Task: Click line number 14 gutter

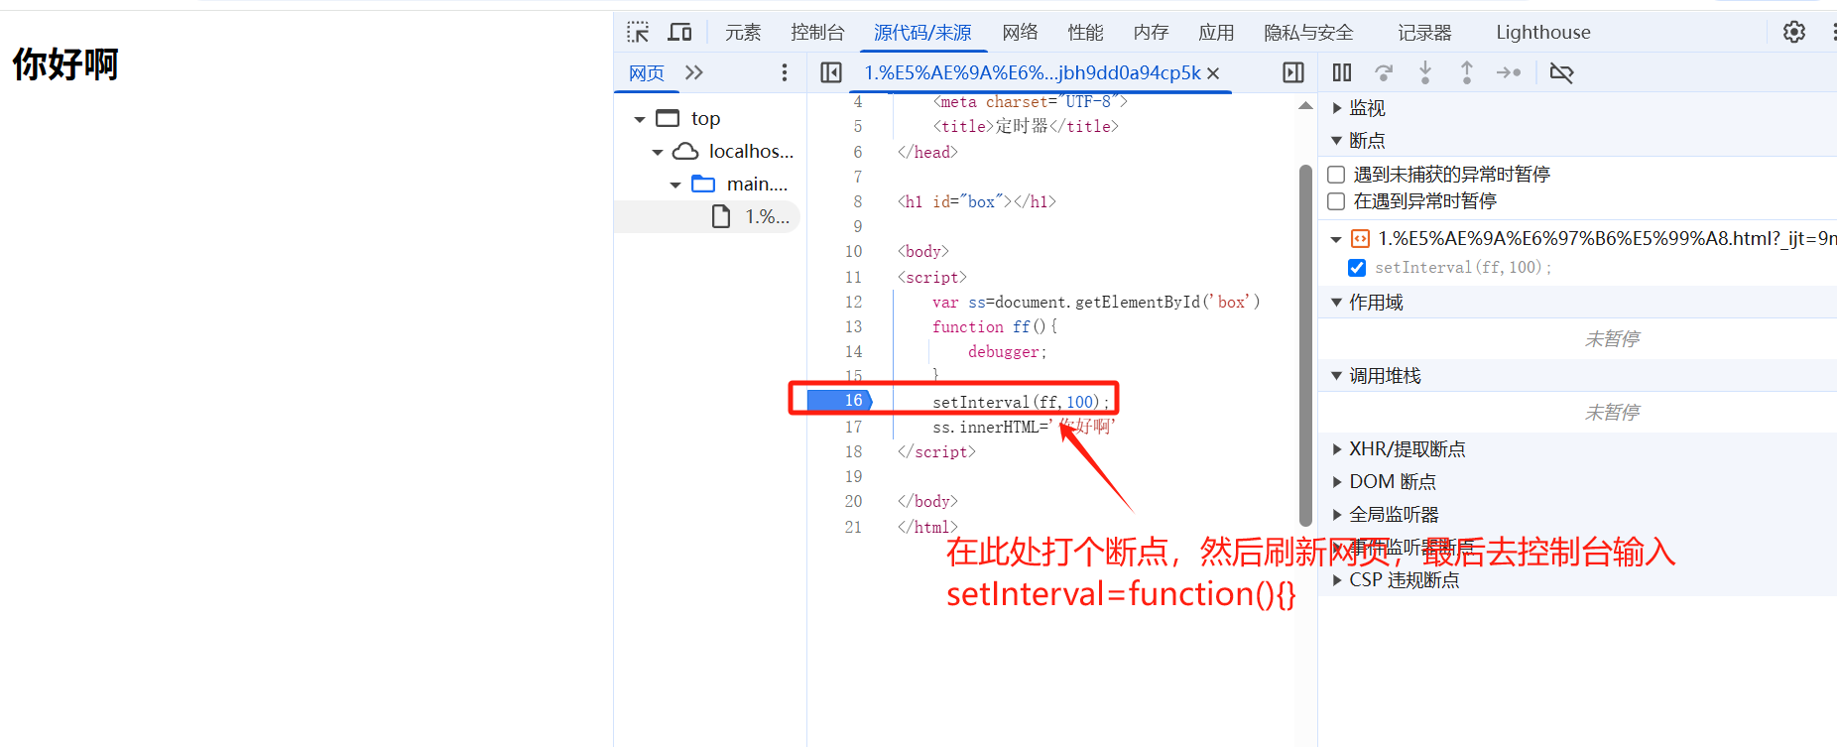Action: (x=853, y=351)
